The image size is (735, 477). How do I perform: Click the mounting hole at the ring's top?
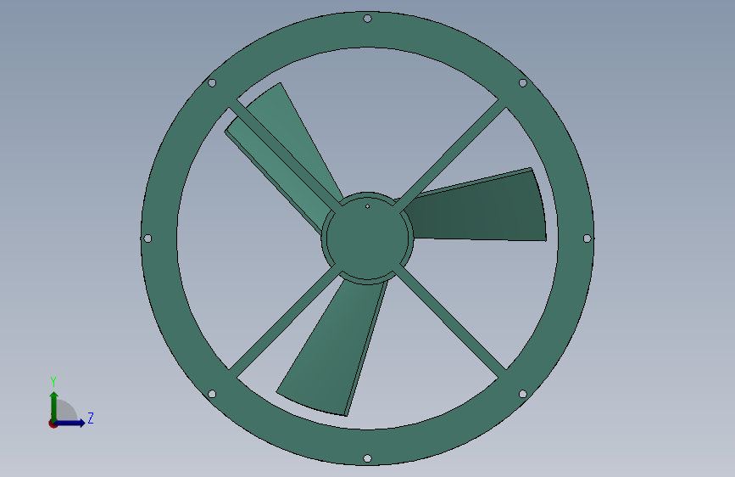368,19
